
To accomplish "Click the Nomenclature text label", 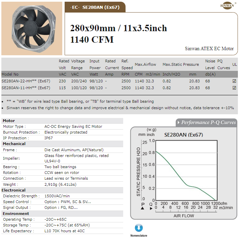I will (139, 235).
